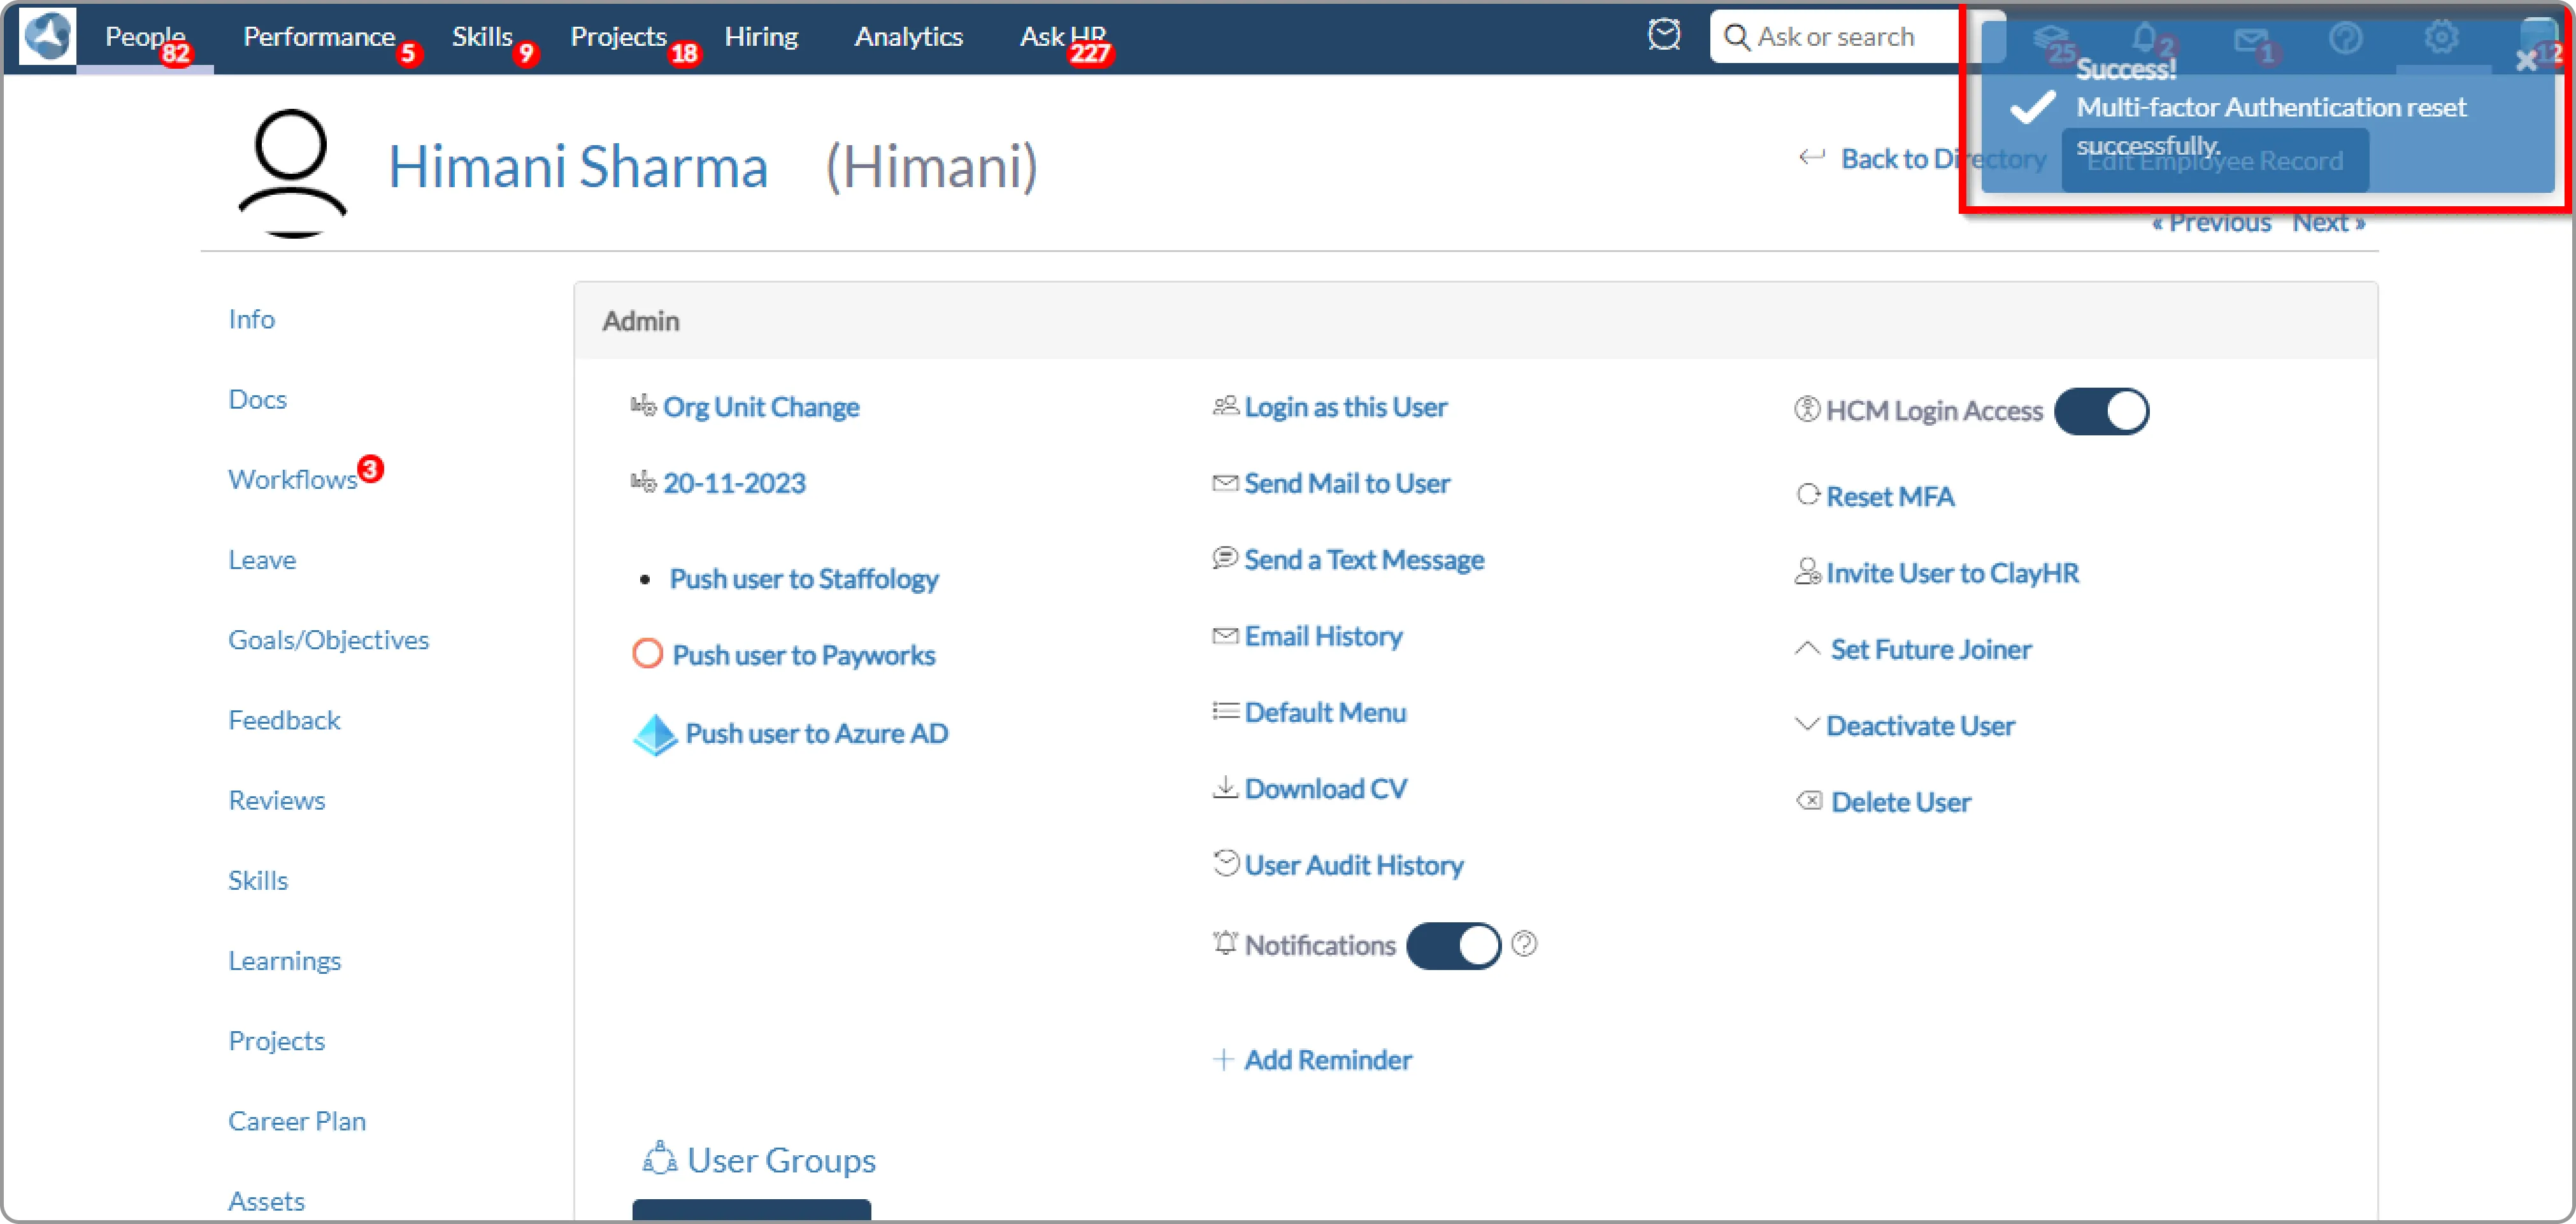Toggle HCM Login Access switch
The width and height of the screenshot is (2576, 1224).
(2101, 412)
